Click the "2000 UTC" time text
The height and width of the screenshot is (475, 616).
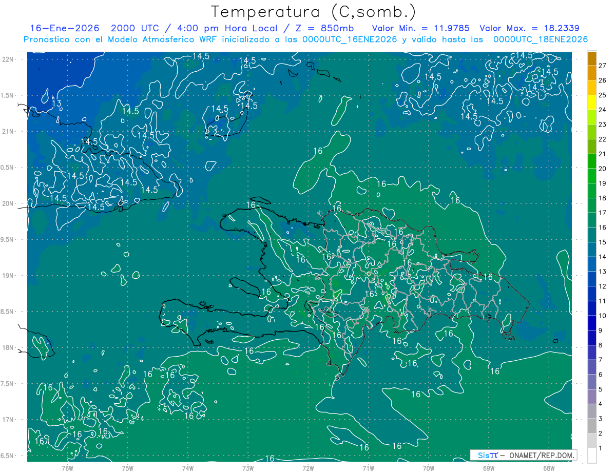tap(136, 28)
